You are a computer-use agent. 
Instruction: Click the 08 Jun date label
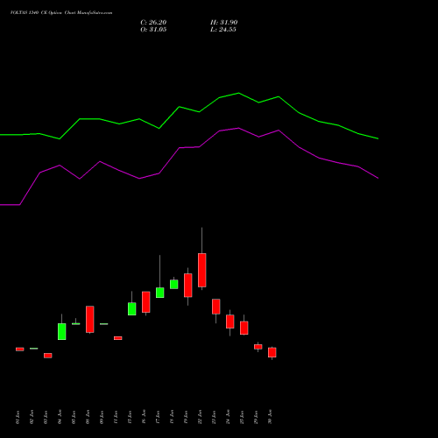[x=88, y=417]
